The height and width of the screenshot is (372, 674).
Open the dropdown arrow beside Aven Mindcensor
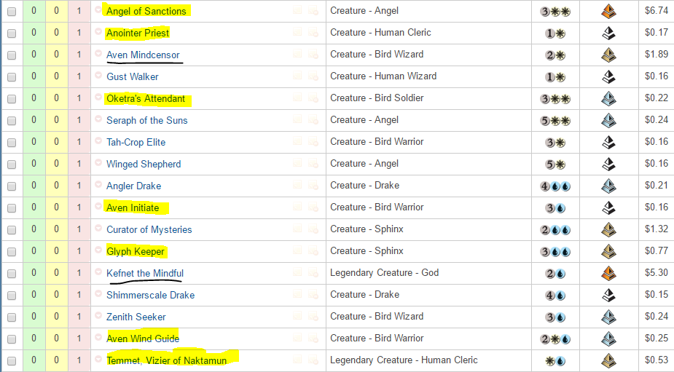(98, 53)
